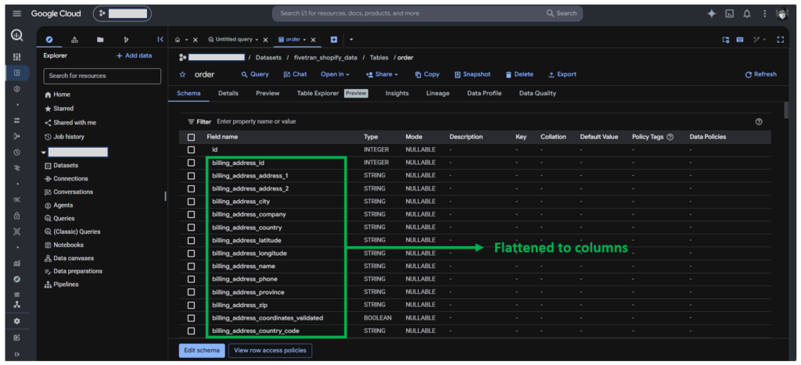
Task: Collapse the project tree node in Explorer
Action: 44,152
